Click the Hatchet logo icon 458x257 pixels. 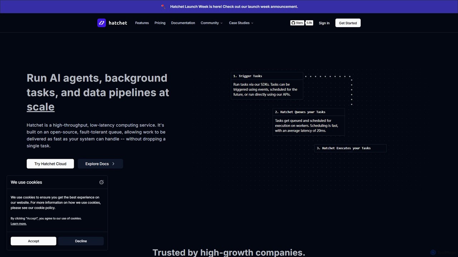tap(102, 23)
